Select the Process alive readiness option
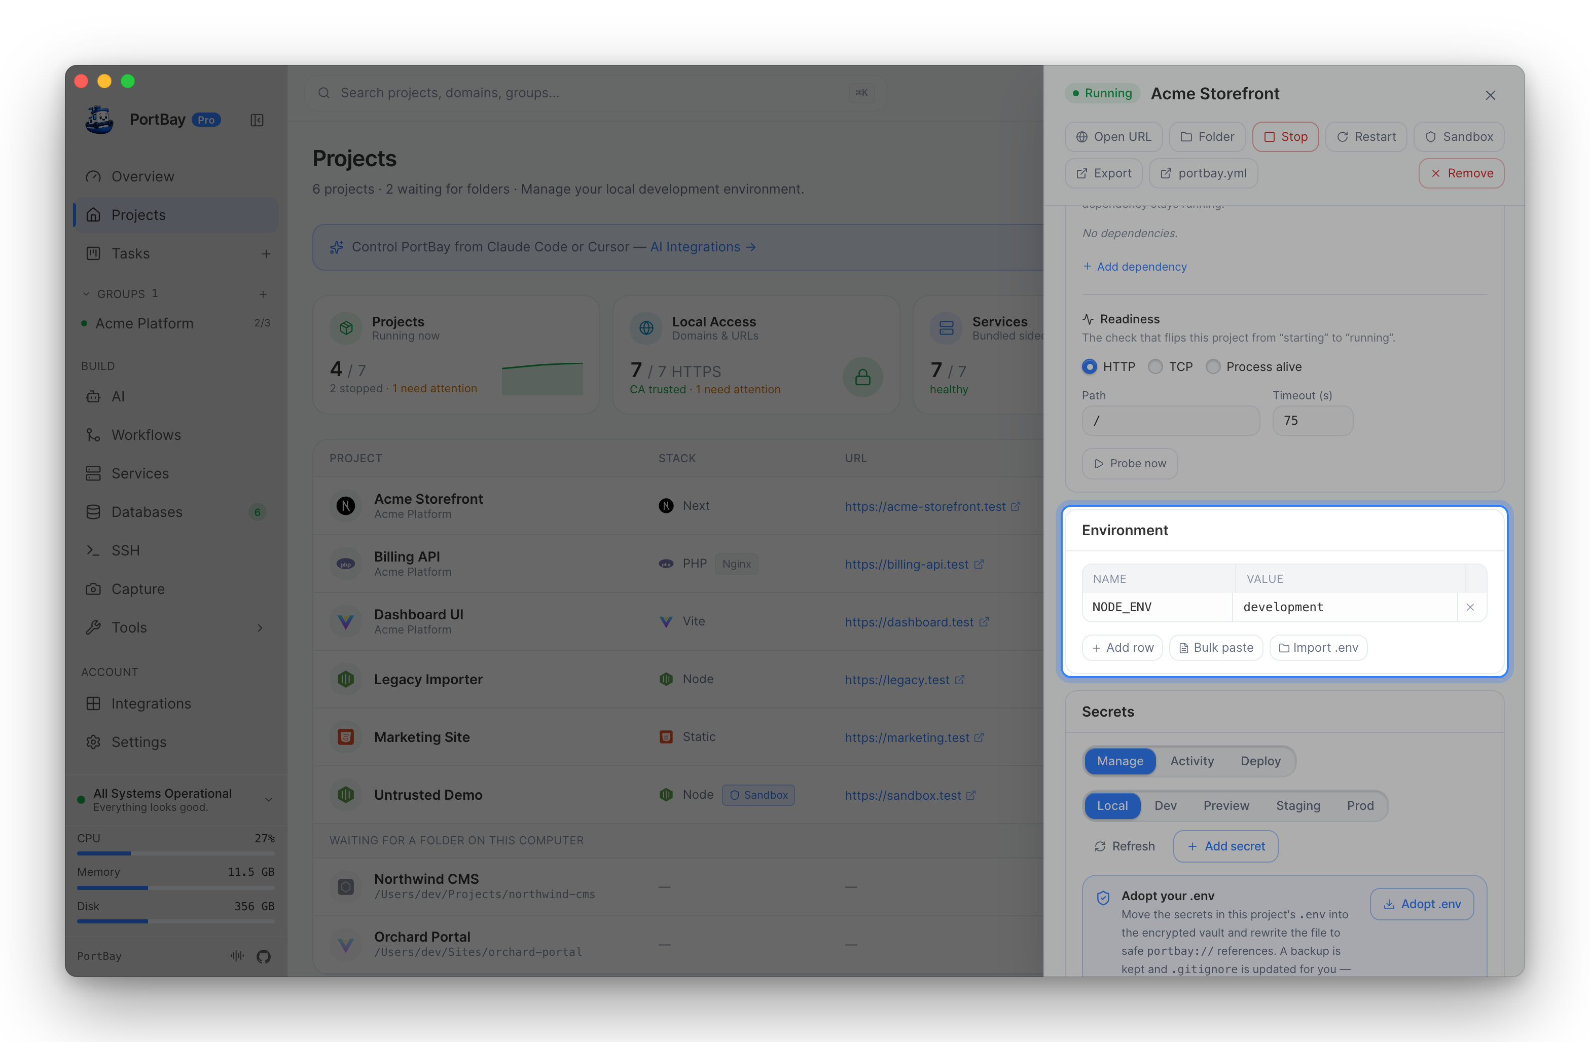This screenshot has height=1042, width=1590. coord(1213,367)
